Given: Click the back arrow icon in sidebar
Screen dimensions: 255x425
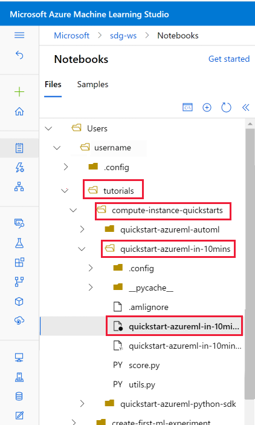Looking at the screenshot, I should point(19,55).
